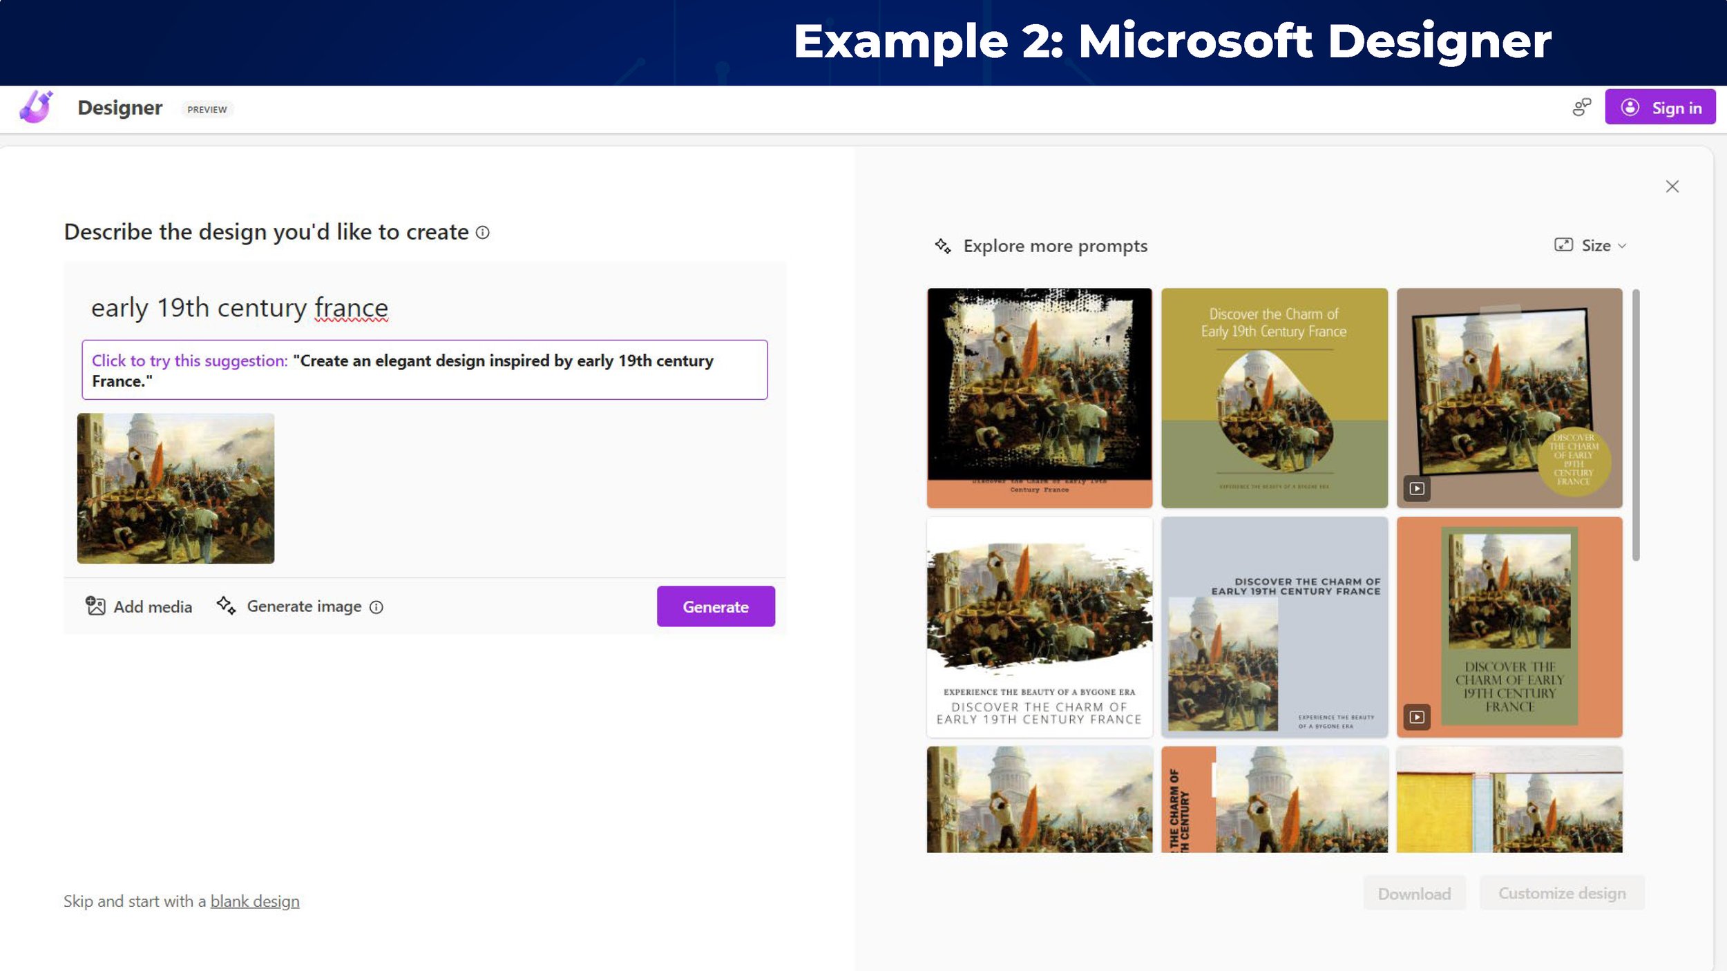Screen dimensions: 1727x971
Task: Click the Generate image sparkle icon
Action: 226,605
